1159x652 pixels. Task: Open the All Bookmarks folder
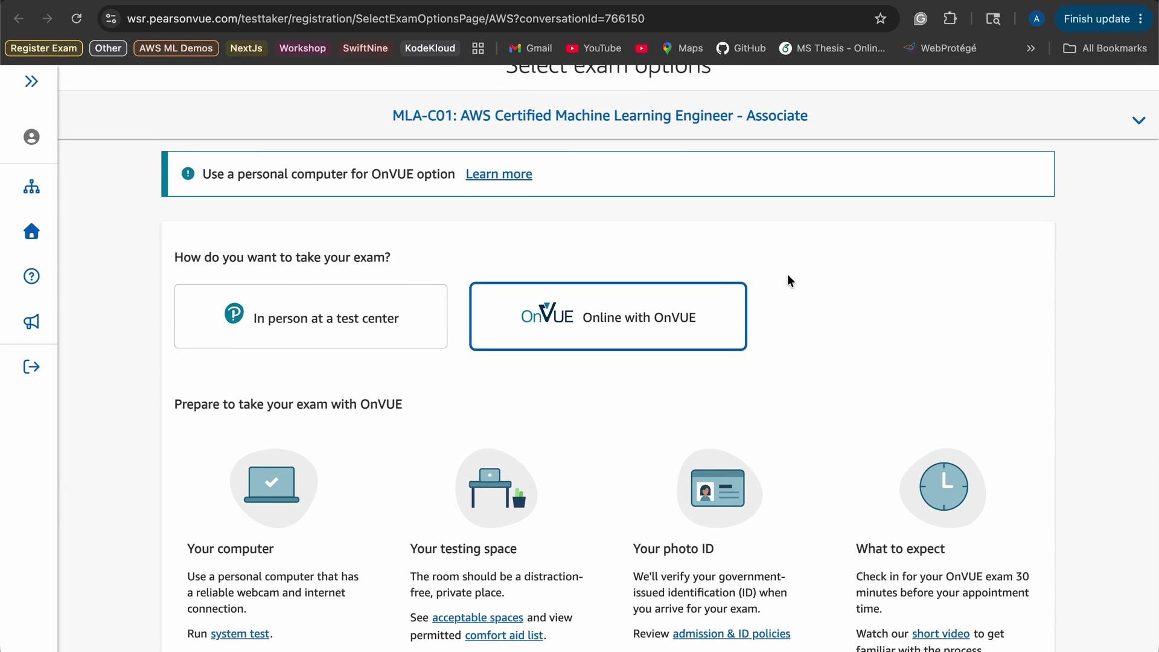pos(1105,48)
